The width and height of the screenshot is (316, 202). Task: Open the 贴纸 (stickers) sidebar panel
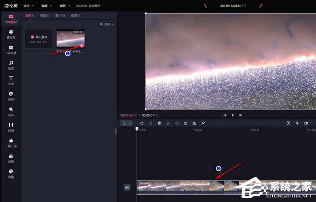pos(11,96)
